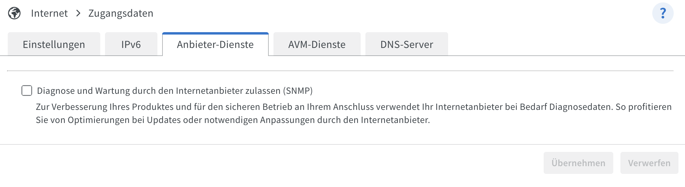Open the IPv6 tab
Image resolution: width=685 pixels, height=187 pixels.
click(131, 44)
